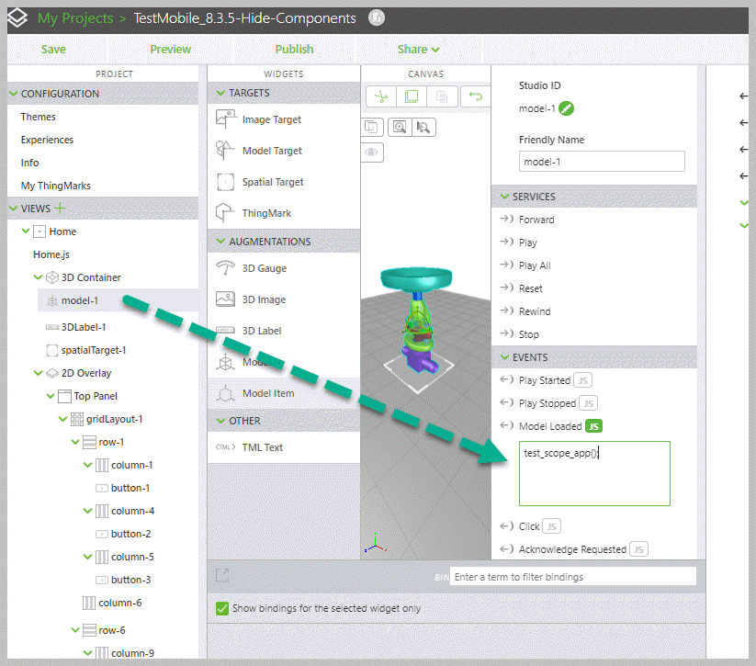Click the zoom-in magnifier icon on canvas
The image size is (756, 666).
(x=399, y=128)
